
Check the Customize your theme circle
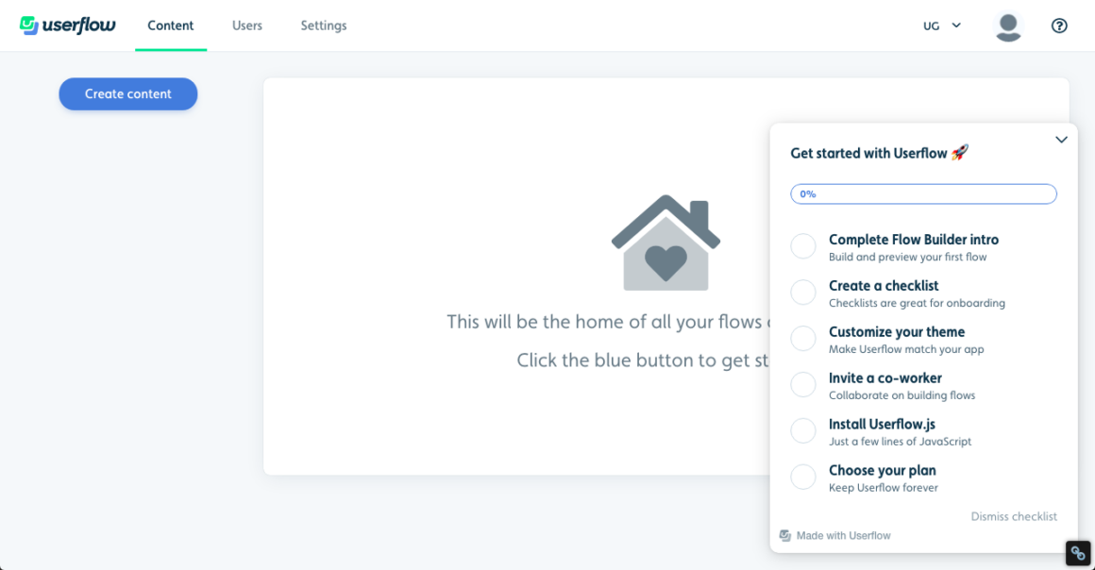point(803,339)
